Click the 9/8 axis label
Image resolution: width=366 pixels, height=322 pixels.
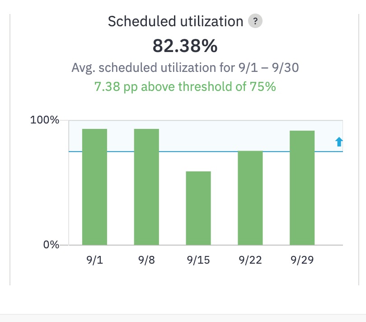point(146,260)
